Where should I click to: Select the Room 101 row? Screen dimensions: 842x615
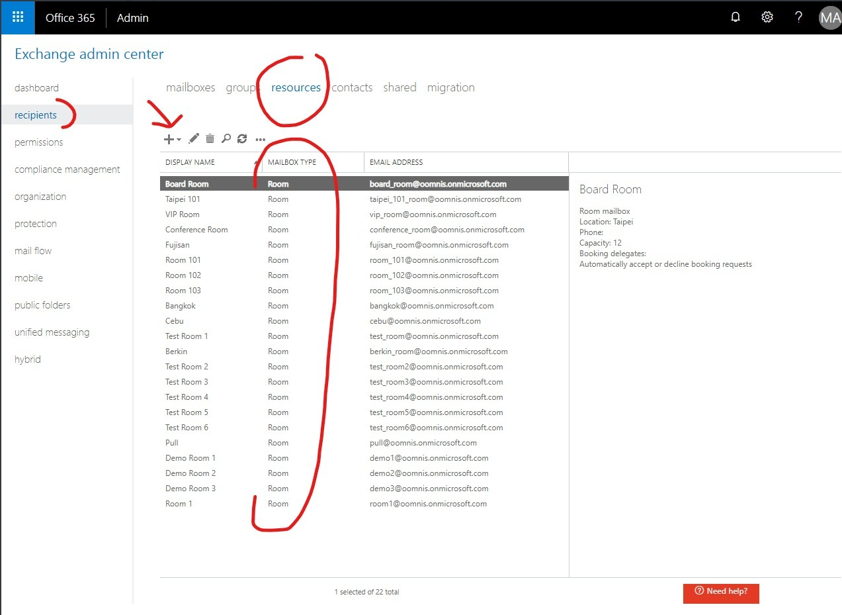[364, 260]
